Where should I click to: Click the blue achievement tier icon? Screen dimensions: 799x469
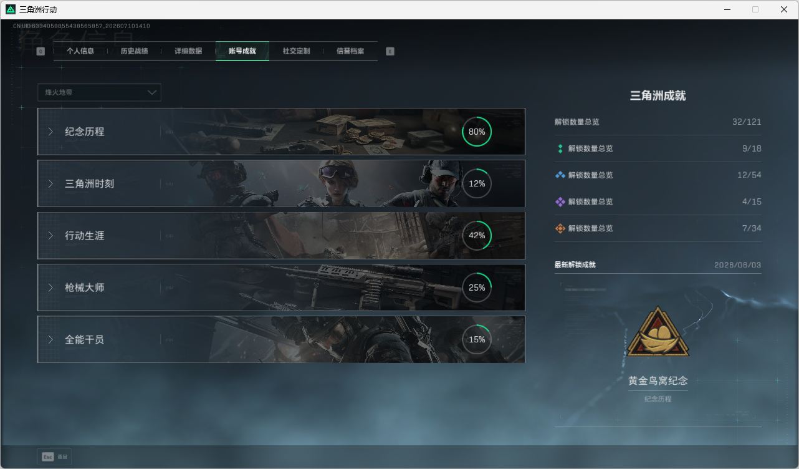[x=560, y=175]
